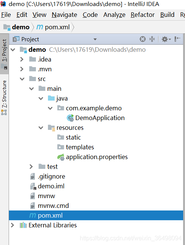Click the Project view icon in panel header
This screenshot has width=185, height=245.
tap(16, 39)
